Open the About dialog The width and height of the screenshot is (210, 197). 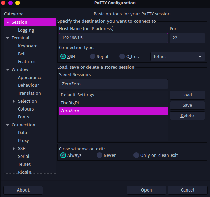click(23, 190)
